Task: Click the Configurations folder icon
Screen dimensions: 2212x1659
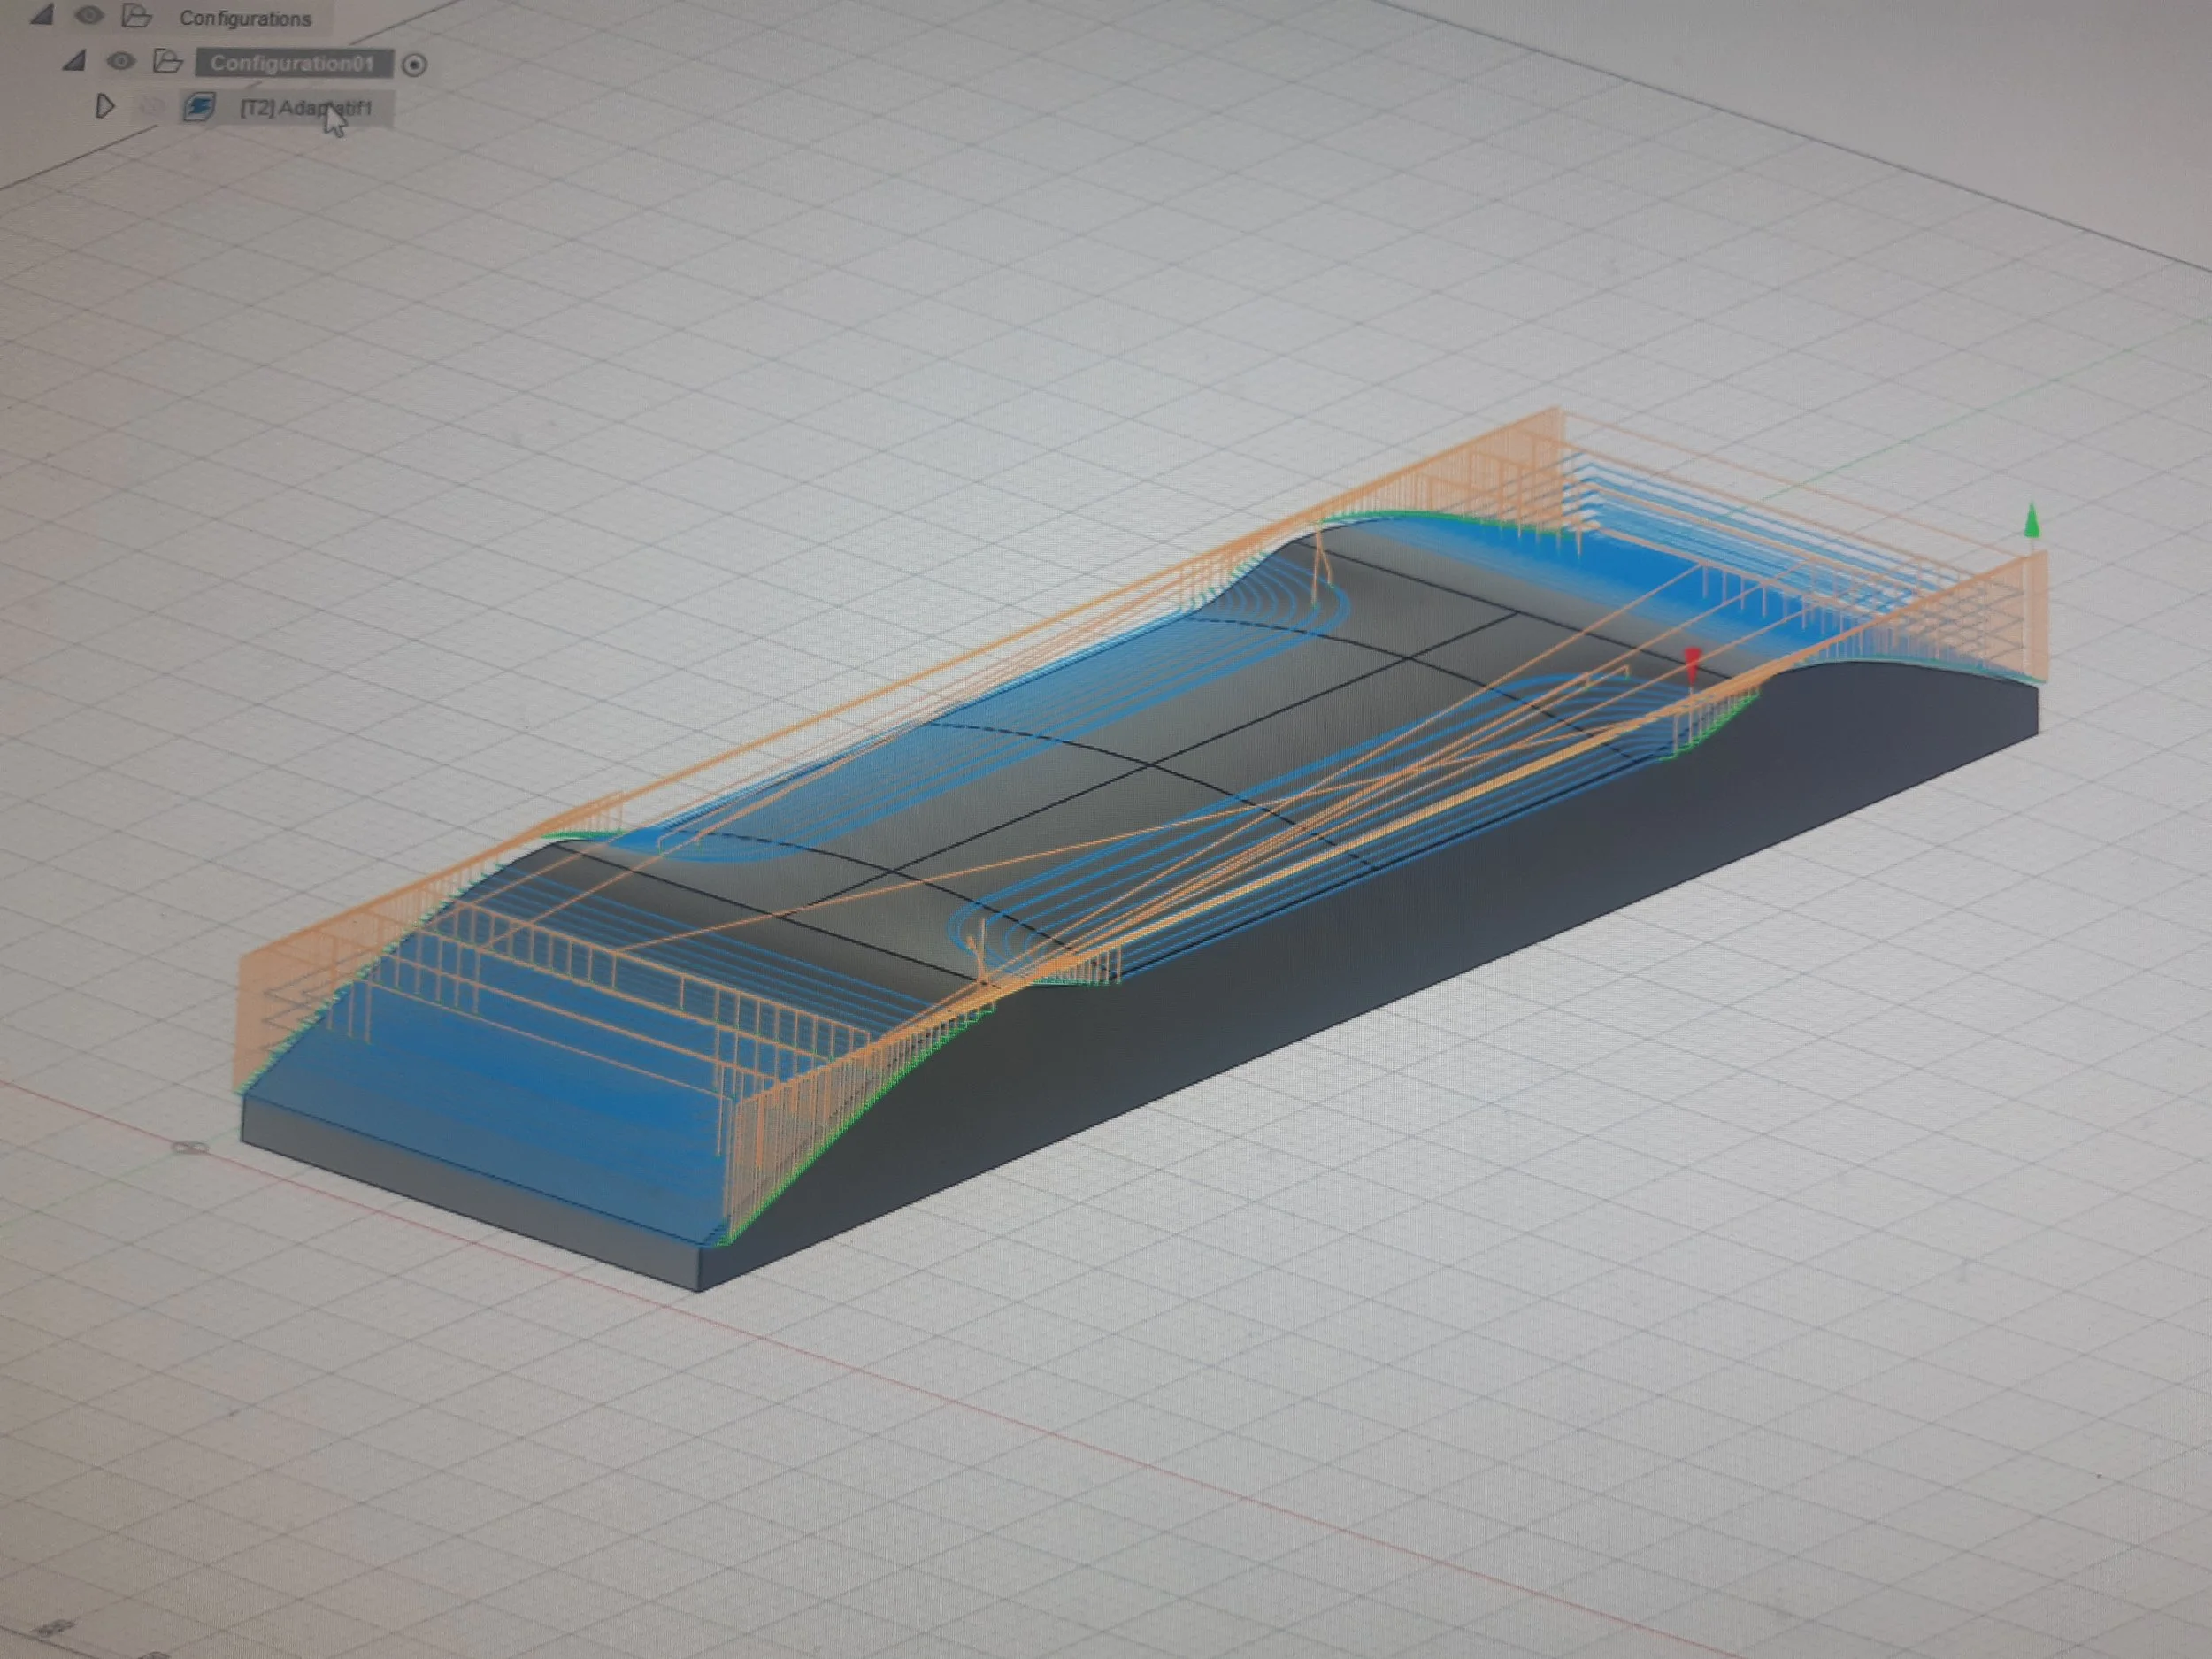Action: point(136,16)
